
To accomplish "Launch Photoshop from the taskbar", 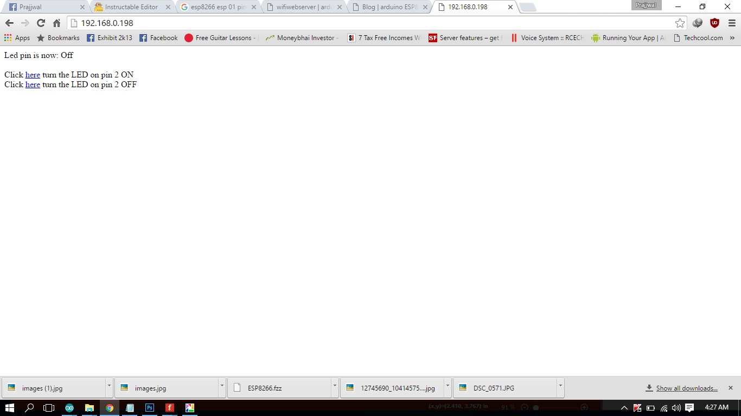I will click(x=150, y=408).
